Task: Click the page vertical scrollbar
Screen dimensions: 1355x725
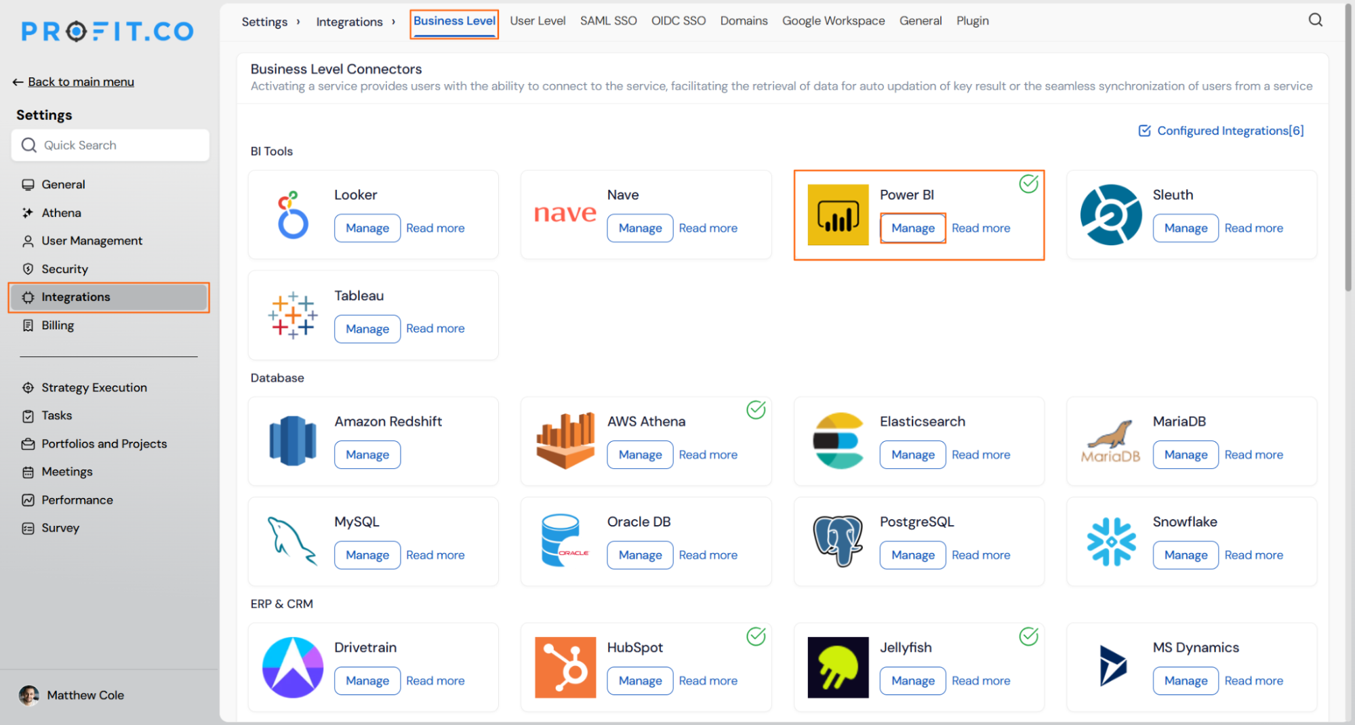Action: (x=1348, y=149)
